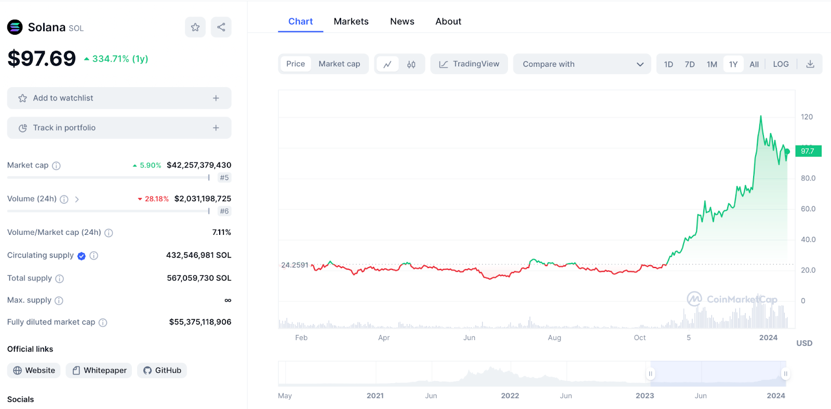Click the 334.71% (1y) change text
Viewport: 831px width, 409px height.
[120, 59]
